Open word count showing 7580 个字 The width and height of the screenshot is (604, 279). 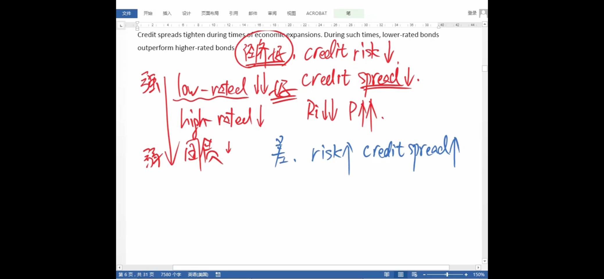point(171,275)
